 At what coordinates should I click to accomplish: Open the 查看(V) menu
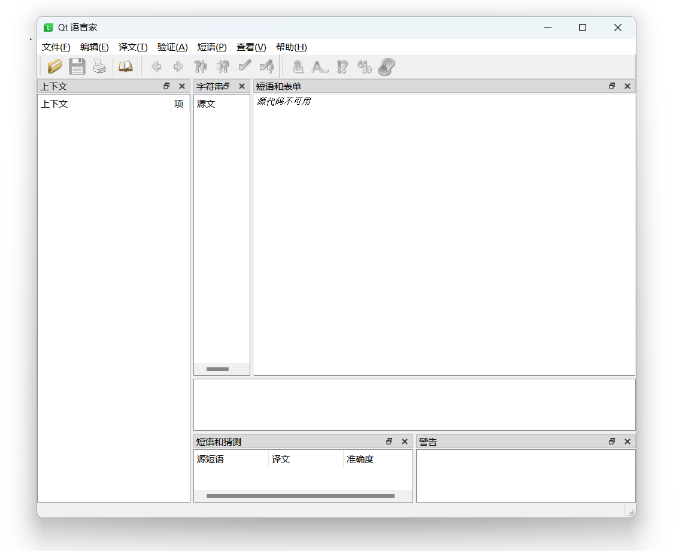click(251, 47)
